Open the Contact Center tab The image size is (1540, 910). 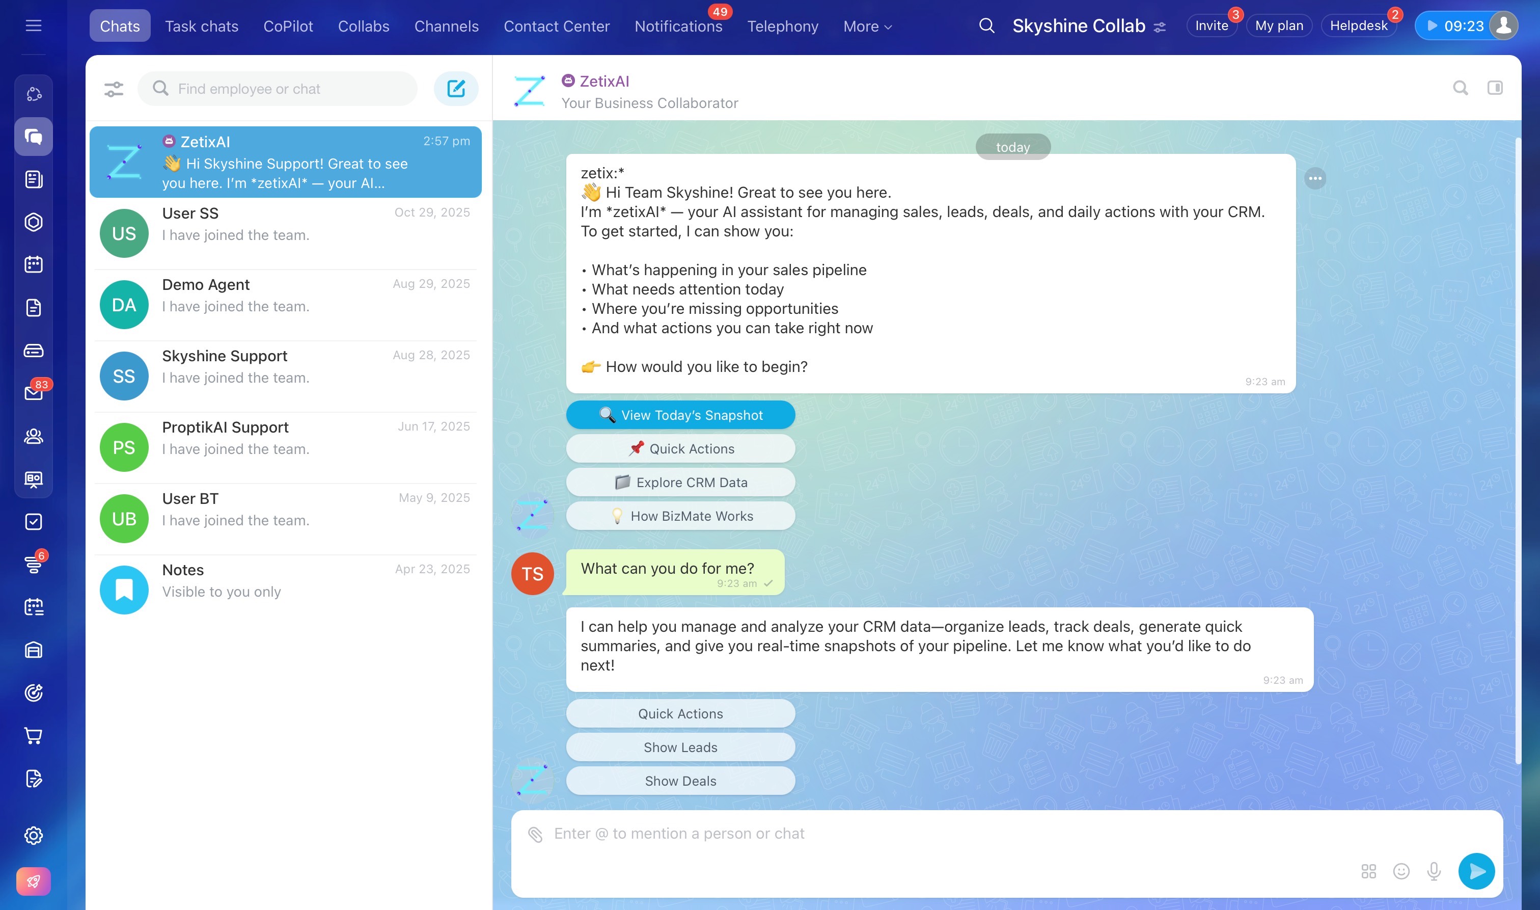(557, 26)
